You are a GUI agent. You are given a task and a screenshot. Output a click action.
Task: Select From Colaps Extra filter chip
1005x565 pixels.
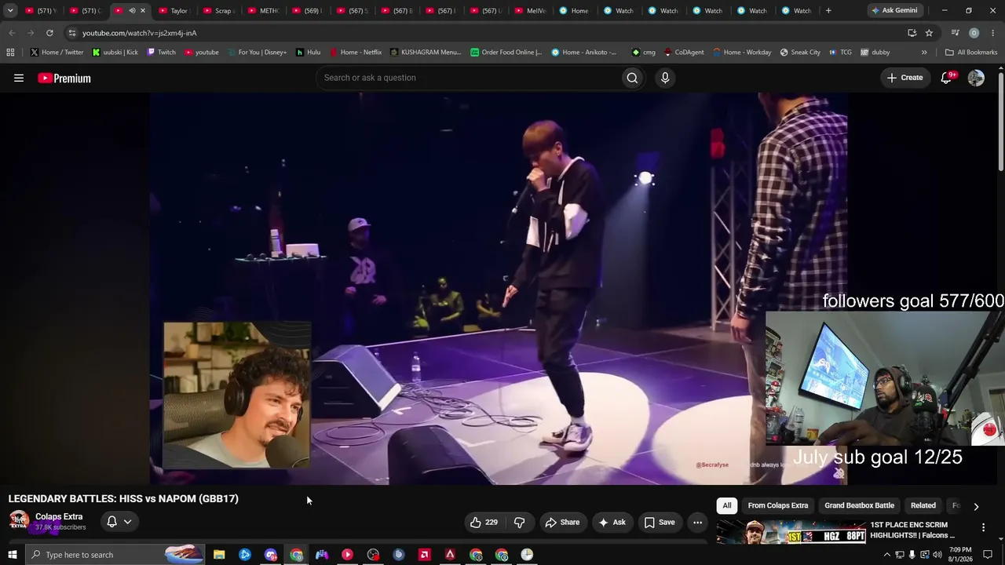[778, 506]
